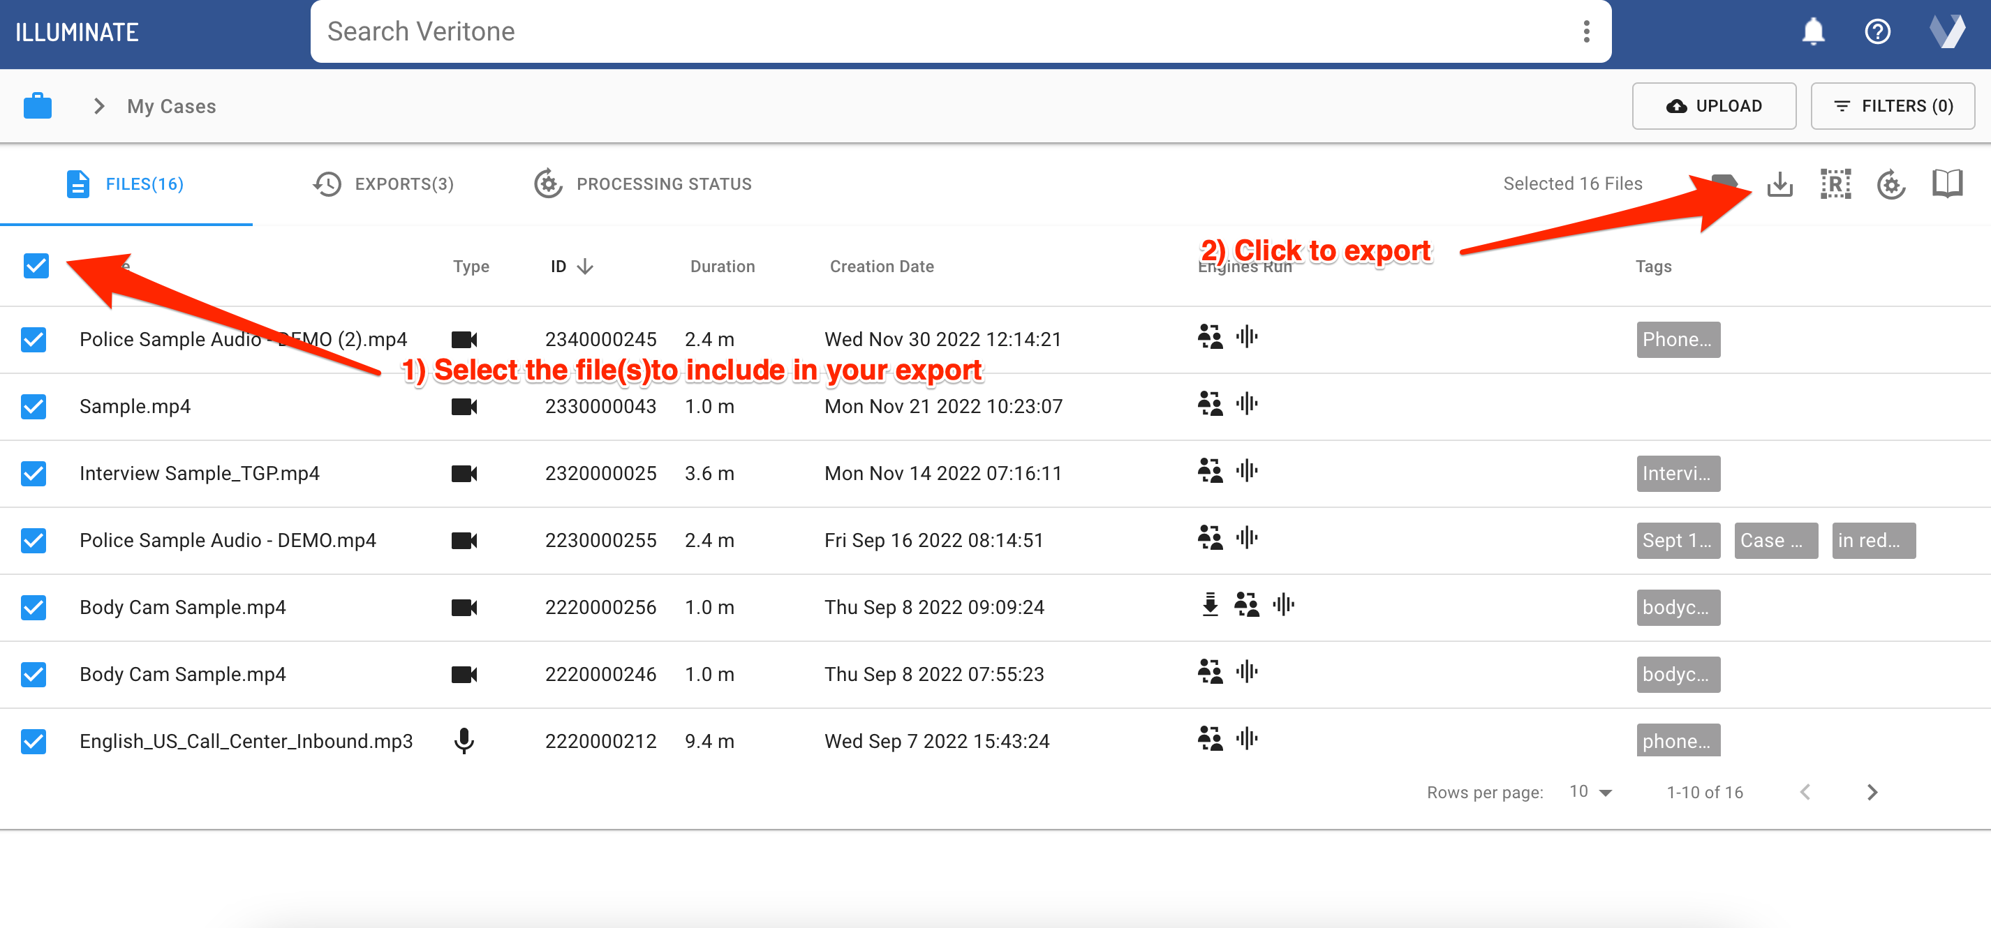Toggle ID column sort order arrow

click(x=586, y=266)
